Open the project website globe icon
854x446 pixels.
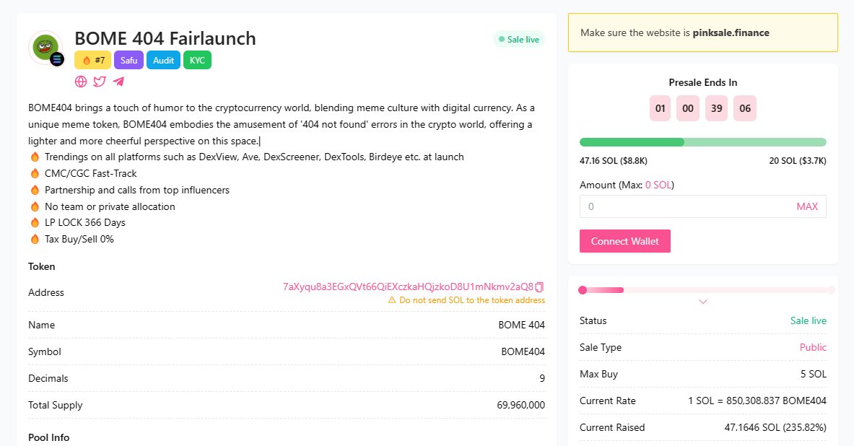click(81, 82)
